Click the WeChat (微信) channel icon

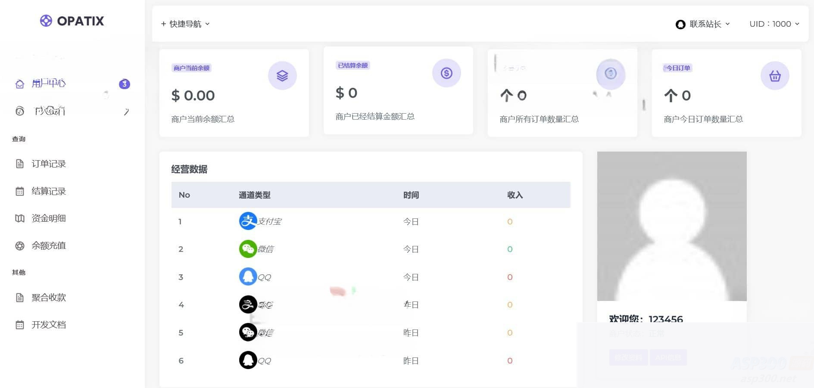(x=246, y=248)
